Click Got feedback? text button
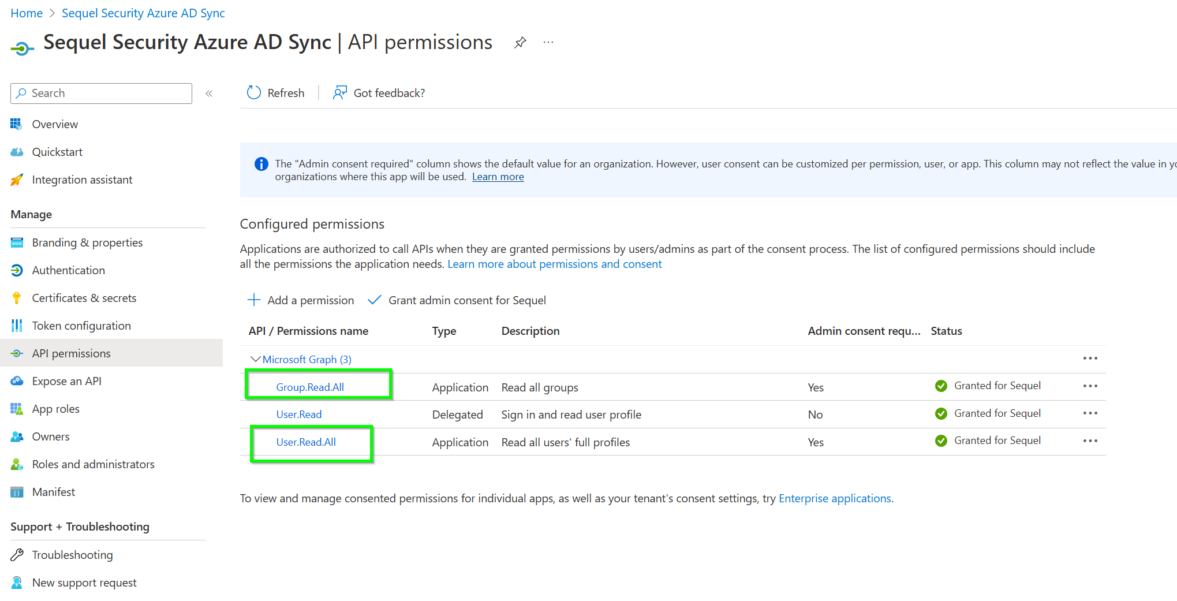The image size is (1177, 601). pos(389,93)
